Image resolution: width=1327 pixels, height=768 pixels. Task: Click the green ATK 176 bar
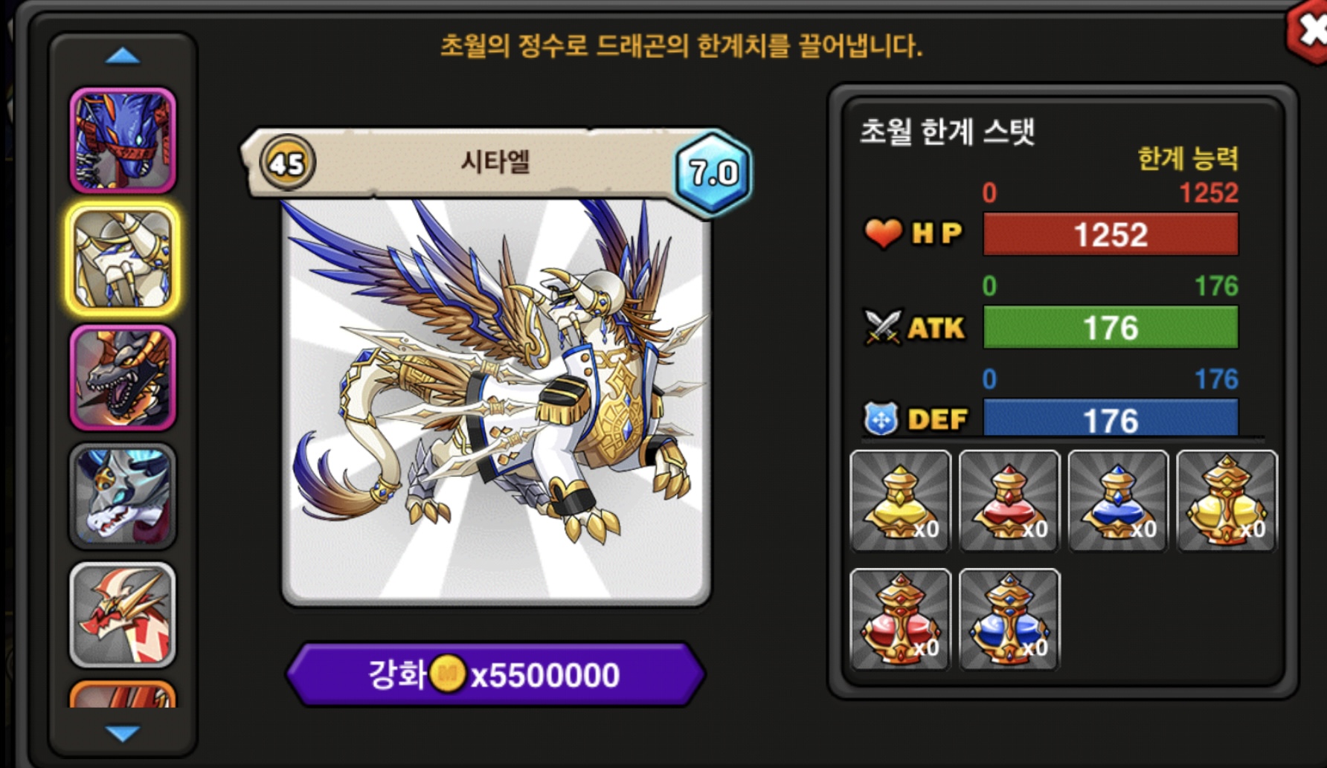pyautogui.click(x=1111, y=327)
